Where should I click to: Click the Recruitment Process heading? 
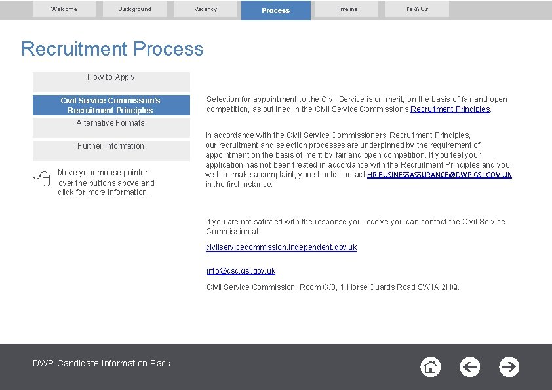[x=111, y=49]
